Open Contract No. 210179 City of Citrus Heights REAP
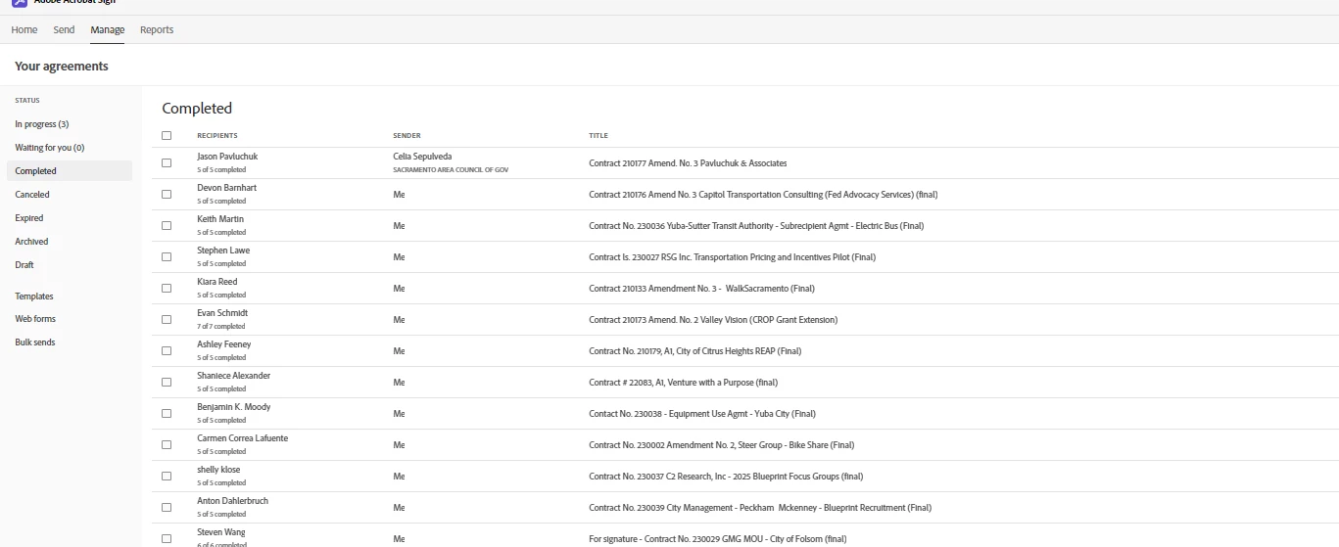This screenshot has height=547, width=1339. (694, 351)
